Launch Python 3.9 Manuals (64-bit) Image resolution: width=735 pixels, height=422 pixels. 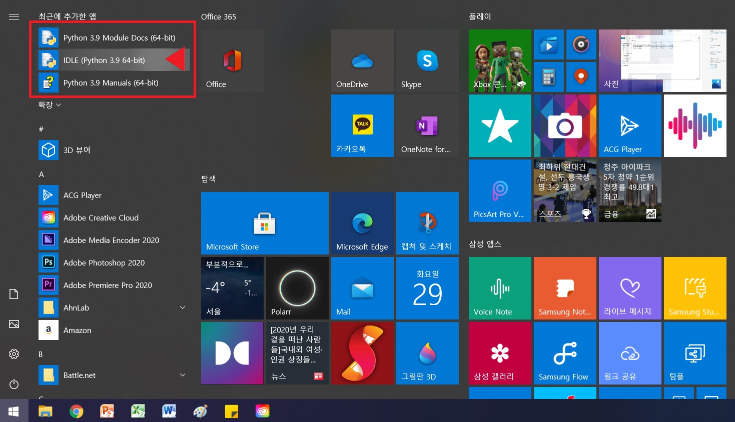point(114,82)
